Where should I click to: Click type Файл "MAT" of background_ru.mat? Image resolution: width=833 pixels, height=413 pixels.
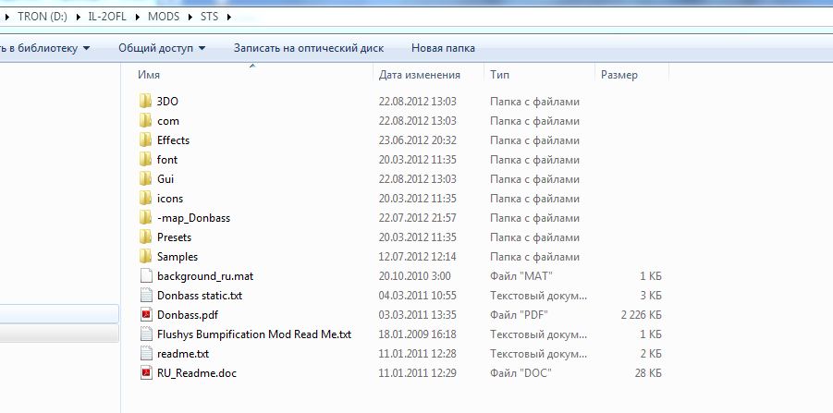pyautogui.click(x=521, y=276)
